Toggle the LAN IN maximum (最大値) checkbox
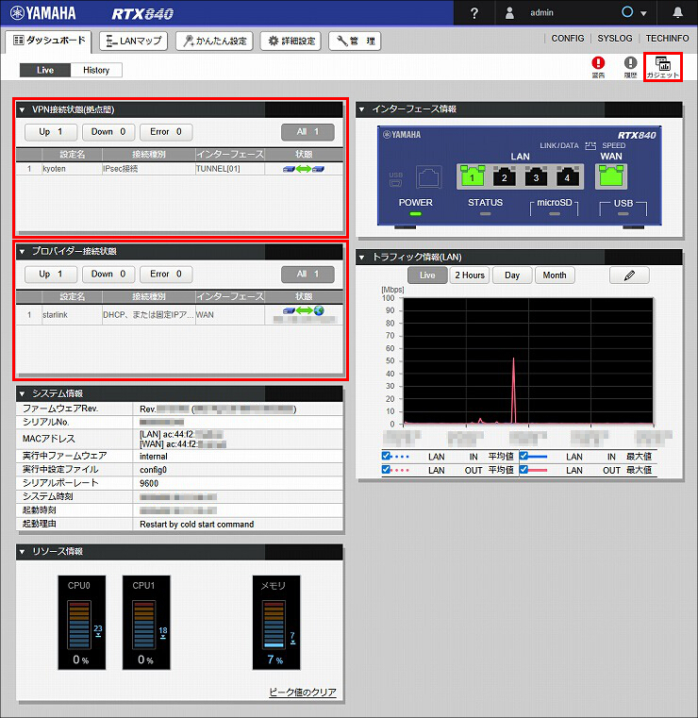This screenshot has width=698, height=718. tap(524, 456)
